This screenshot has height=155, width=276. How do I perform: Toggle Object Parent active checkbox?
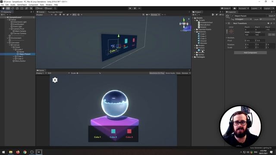tap(232, 16)
